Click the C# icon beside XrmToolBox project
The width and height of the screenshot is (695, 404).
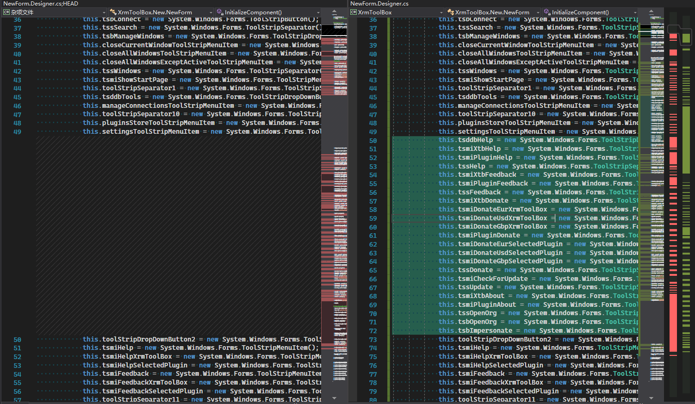[x=354, y=12]
